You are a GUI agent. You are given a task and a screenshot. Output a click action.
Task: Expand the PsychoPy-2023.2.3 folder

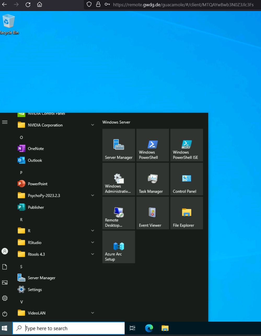click(56, 196)
